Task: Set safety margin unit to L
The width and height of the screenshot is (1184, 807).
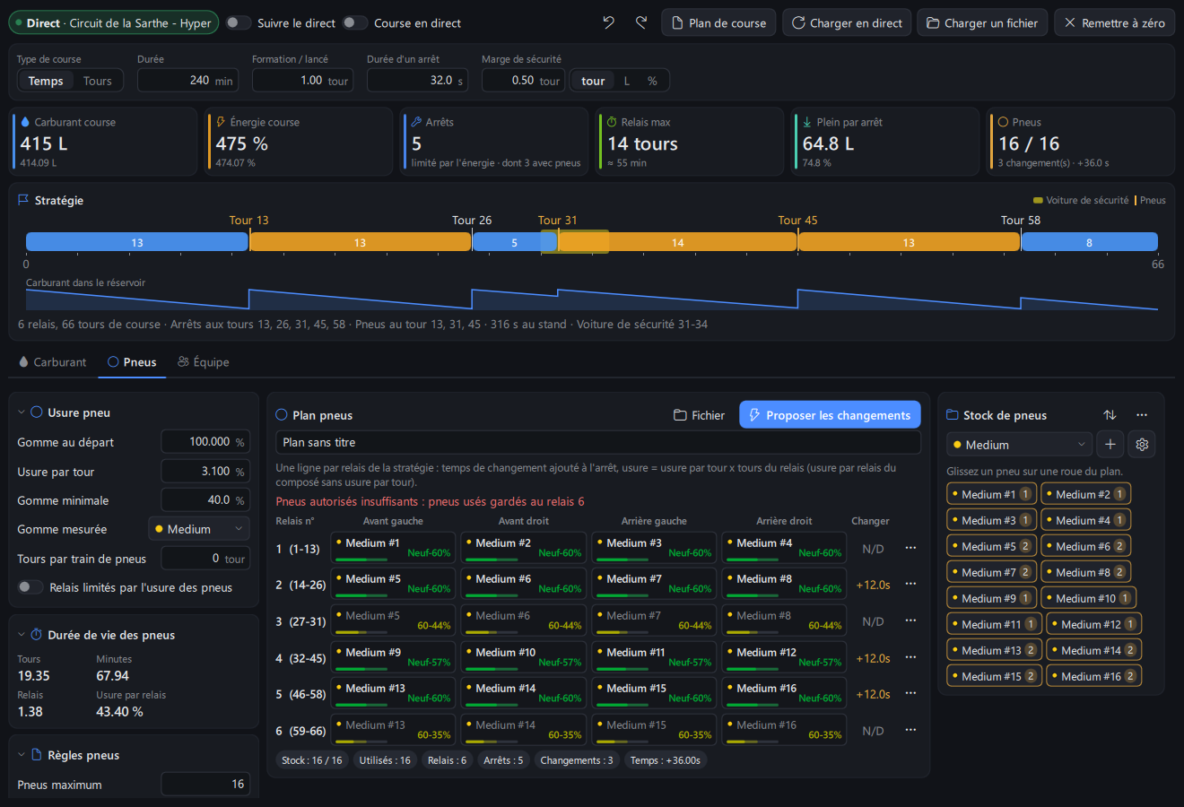Action: (627, 81)
